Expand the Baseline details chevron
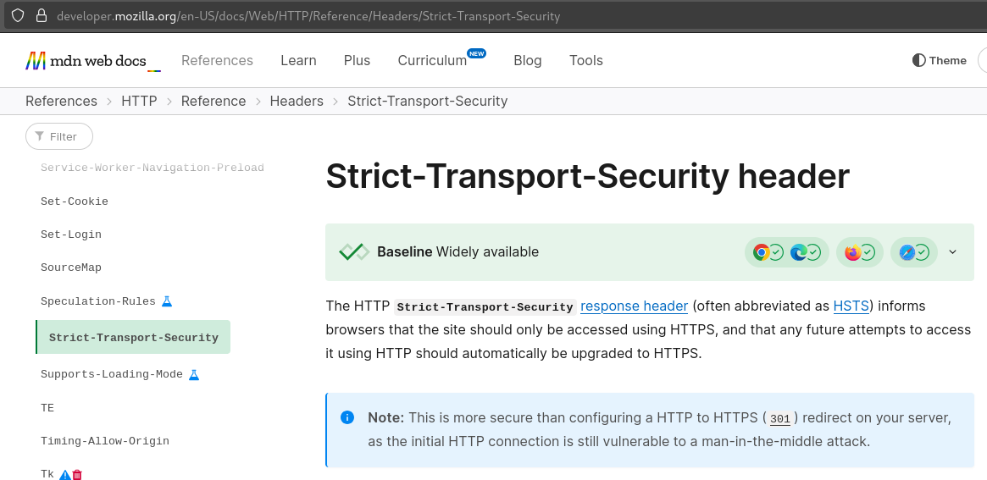 pyautogui.click(x=952, y=252)
